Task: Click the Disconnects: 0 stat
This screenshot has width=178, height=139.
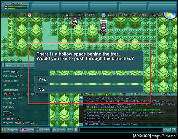Action: tap(11, 119)
